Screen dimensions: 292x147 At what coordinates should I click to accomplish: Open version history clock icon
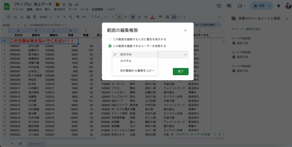point(219,6)
